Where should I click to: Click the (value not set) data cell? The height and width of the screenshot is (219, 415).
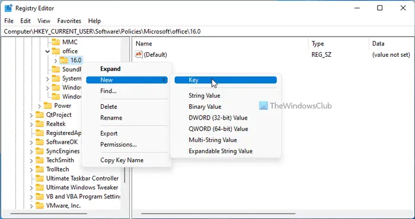391,54
